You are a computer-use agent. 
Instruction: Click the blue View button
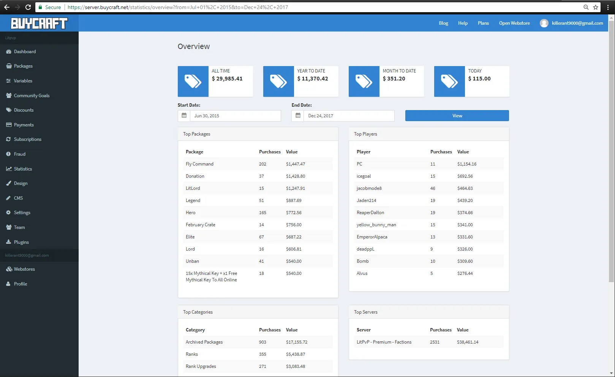click(x=457, y=116)
